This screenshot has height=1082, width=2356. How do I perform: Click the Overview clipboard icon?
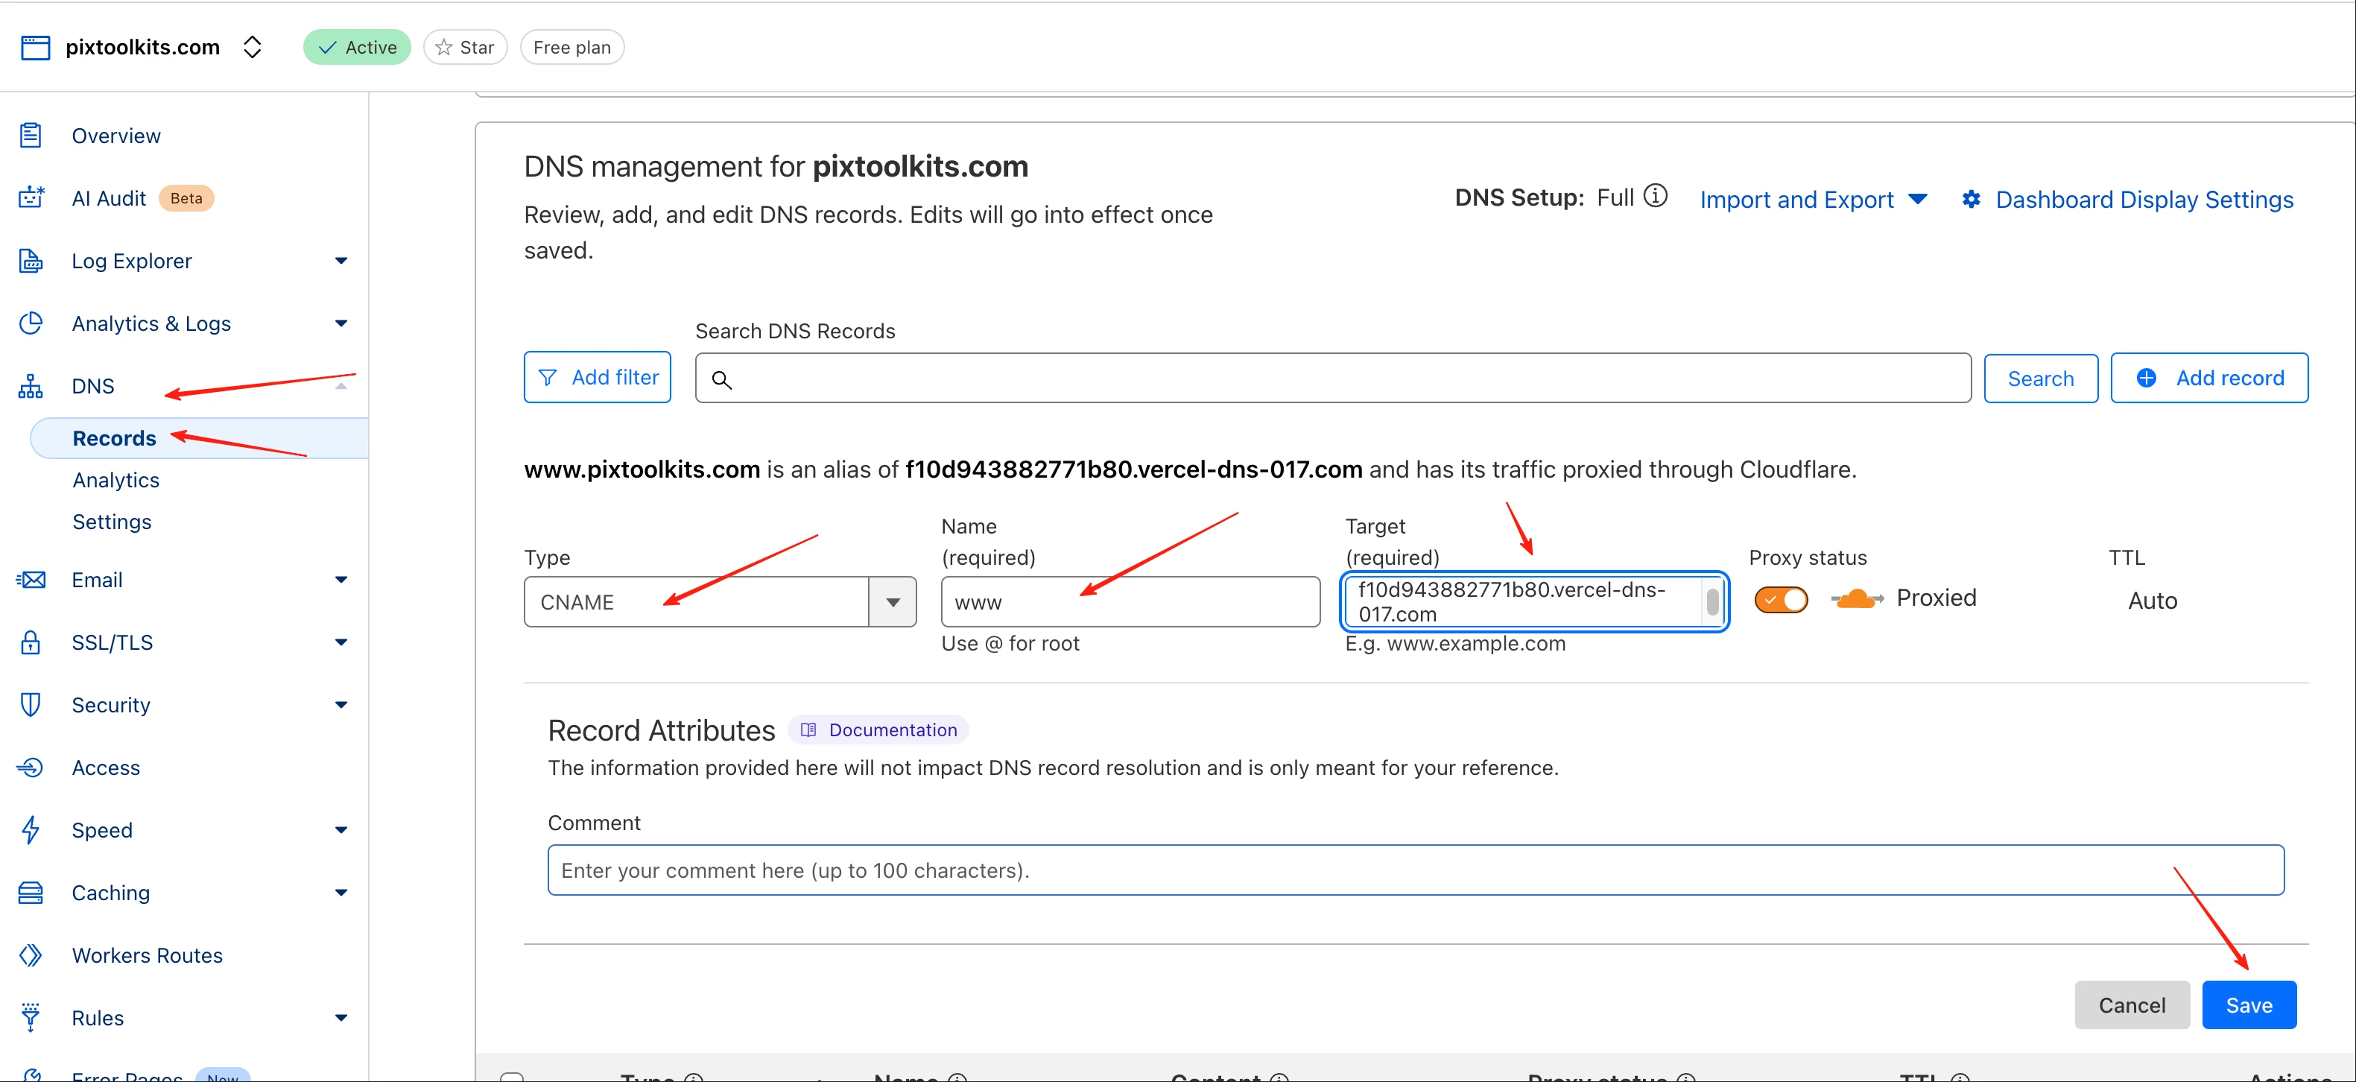[31, 136]
